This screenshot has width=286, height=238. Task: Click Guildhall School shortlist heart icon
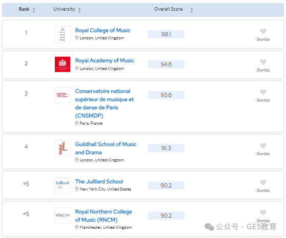tap(263, 146)
